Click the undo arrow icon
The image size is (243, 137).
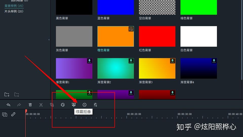pyautogui.click(x=8, y=105)
